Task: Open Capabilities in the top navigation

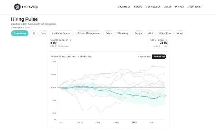Action: pos(124,7)
